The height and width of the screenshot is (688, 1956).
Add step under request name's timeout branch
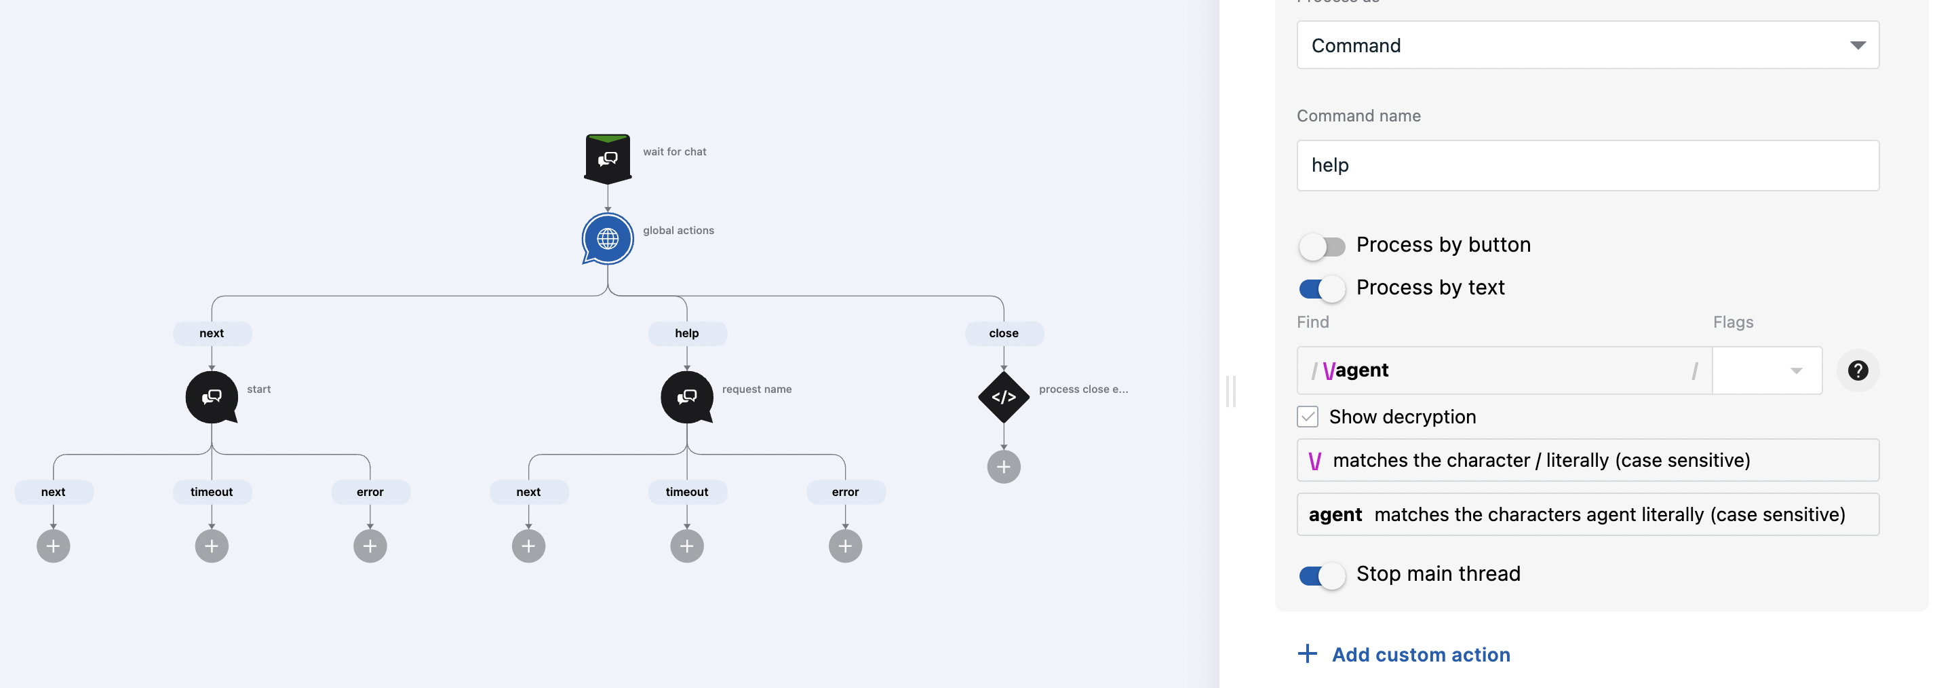point(687,546)
